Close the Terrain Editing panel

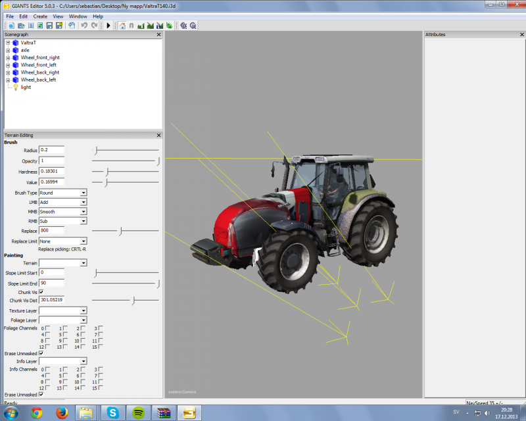[x=158, y=136]
